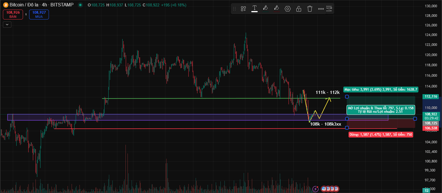Open the Bitcoin / Đô la symbol title
The width and height of the screenshot is (442, 193).
42,5
